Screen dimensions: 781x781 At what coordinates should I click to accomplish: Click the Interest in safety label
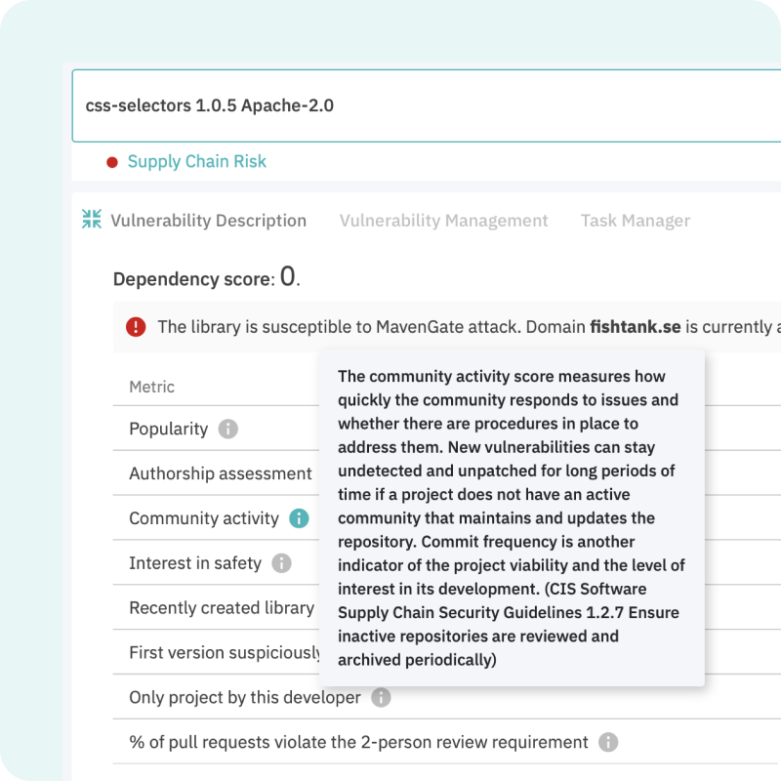[194, 563]
